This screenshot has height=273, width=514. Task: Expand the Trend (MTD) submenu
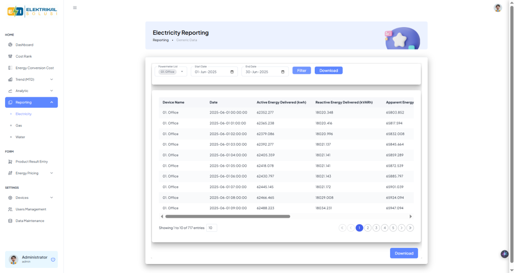click(52, 79)
